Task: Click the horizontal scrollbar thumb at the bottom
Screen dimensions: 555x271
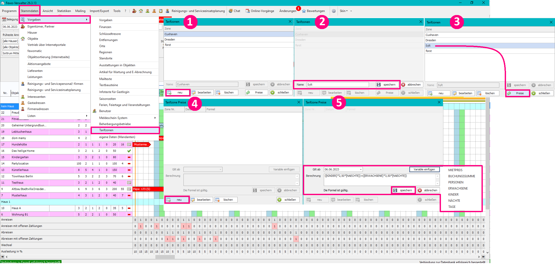Action: click(x=165, y=257)
